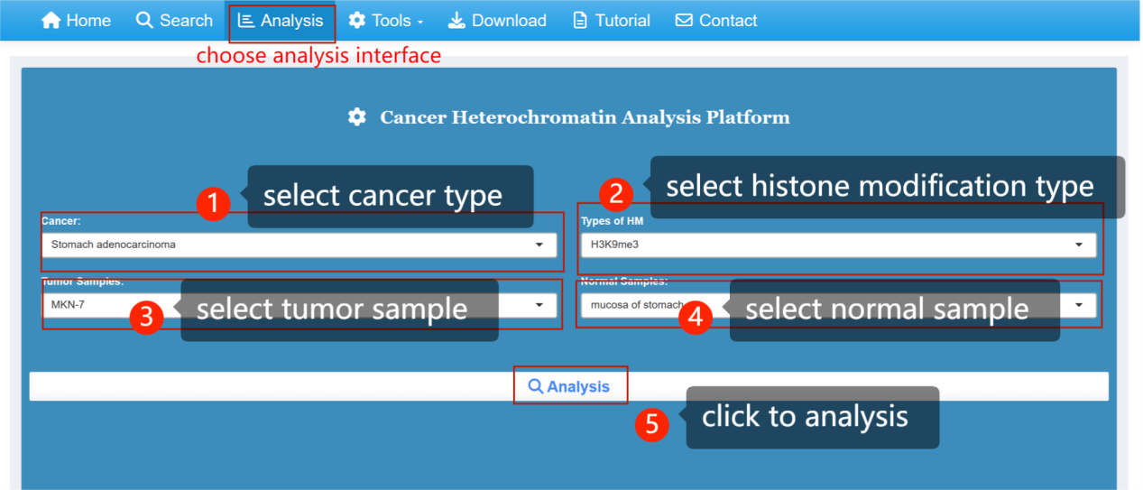Viewport: 1143px width, 490px height.
Task: Click the Tutorial document icon
Action: click(581, 20)
